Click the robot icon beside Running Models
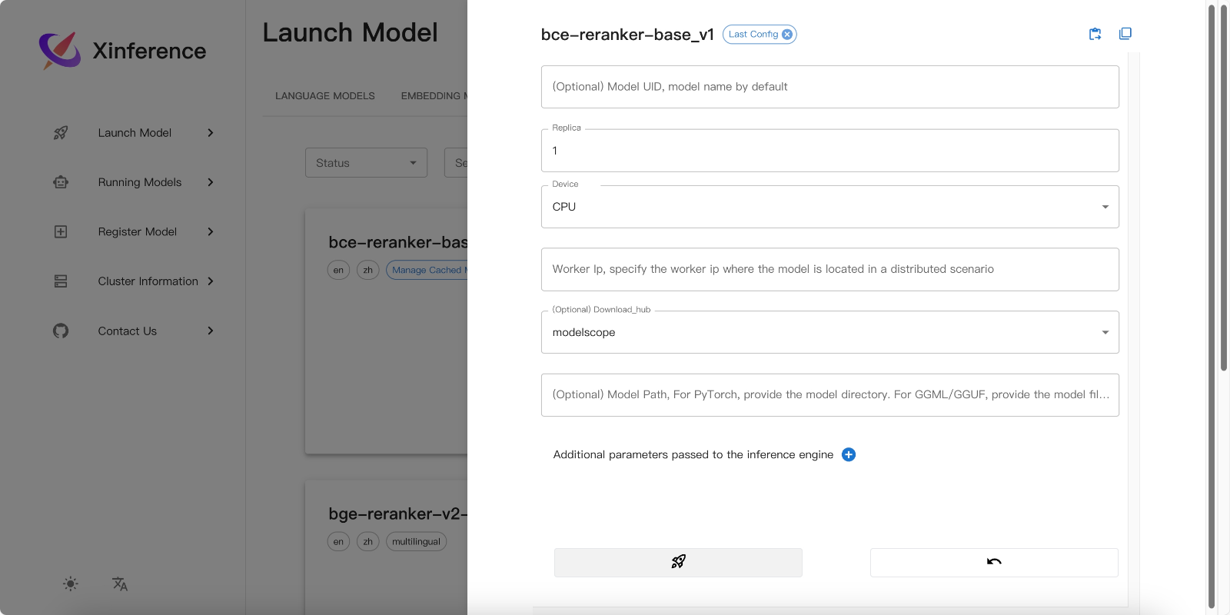Viewport: 1230px width, 615px height. 61,182
